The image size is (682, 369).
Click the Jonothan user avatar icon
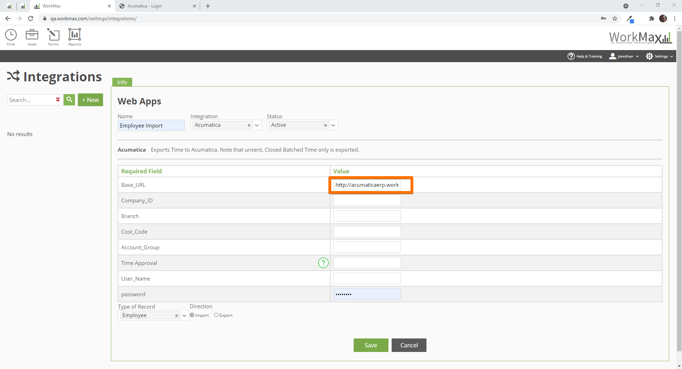613,56
